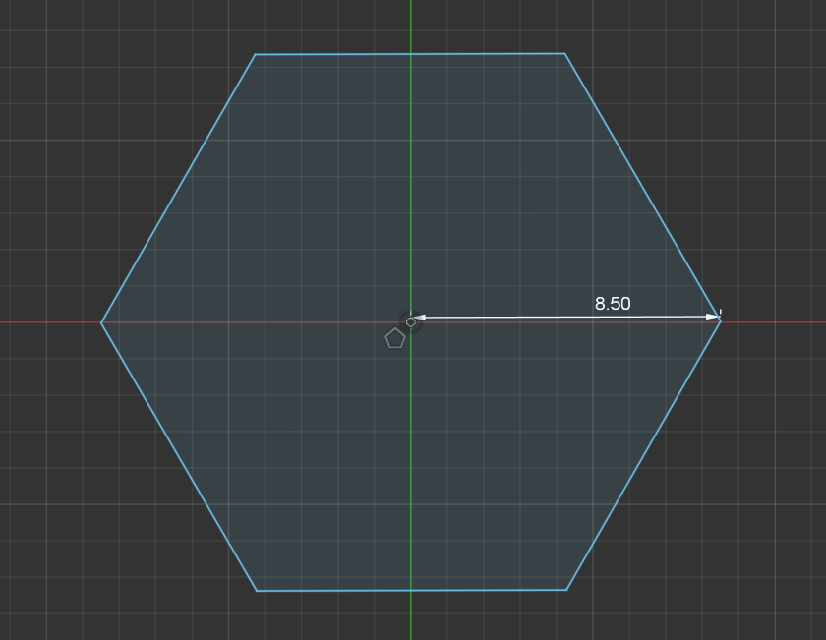
Task: Pick the upper-right slanted hexagon edge
Action: pos(642,187)
